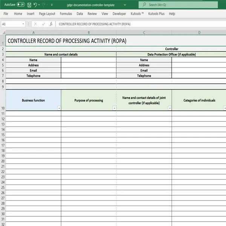Open the Undo history dropdown arrow
This screenshot has width=226, height=226.
pyautogui.click(x=39, y=5)
